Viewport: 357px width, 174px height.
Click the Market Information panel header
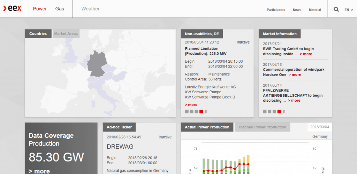(280, 34)
